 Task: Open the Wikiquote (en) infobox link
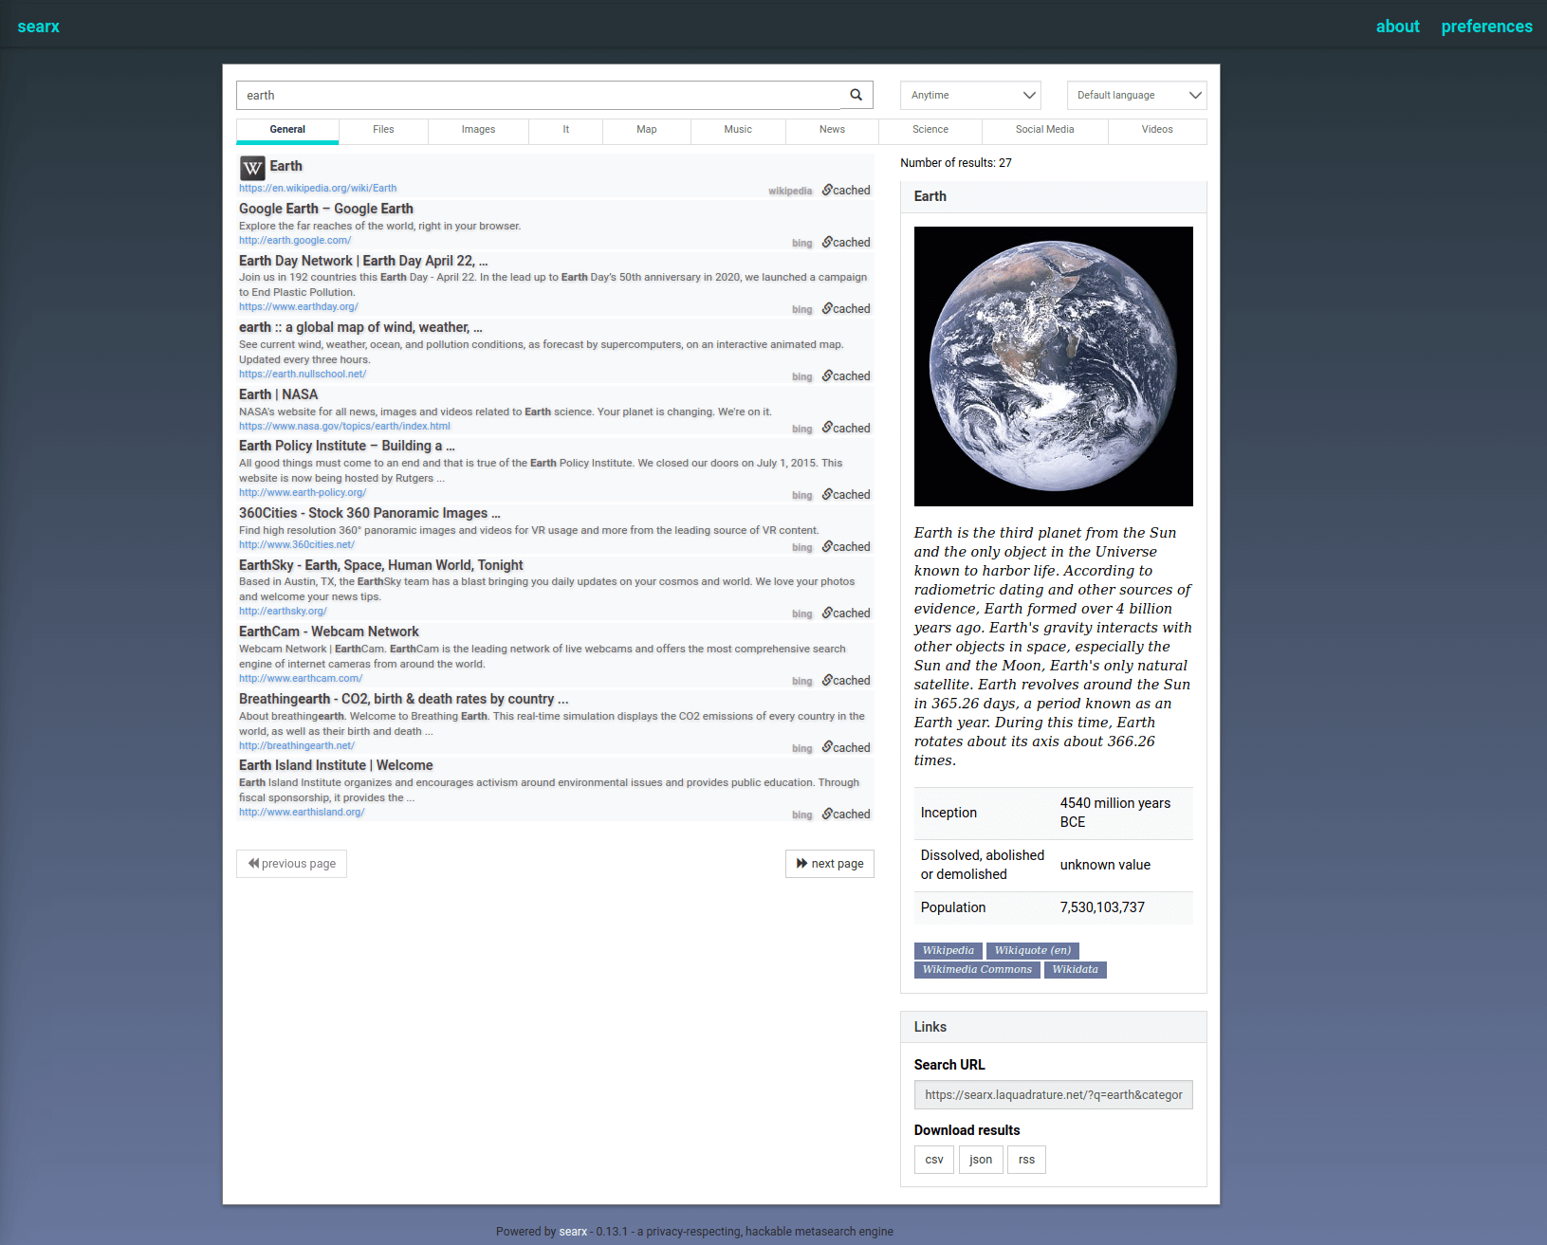point(1033,951)
